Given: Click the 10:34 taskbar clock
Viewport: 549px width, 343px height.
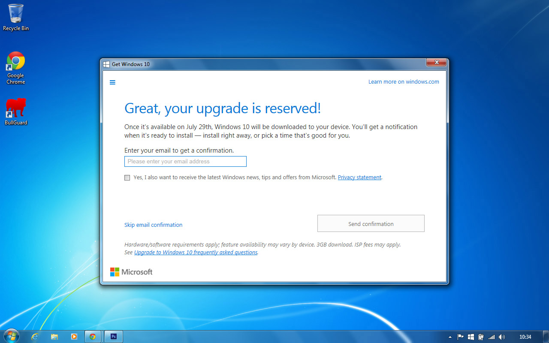Looking at the screenshot, I should point(525,337).
